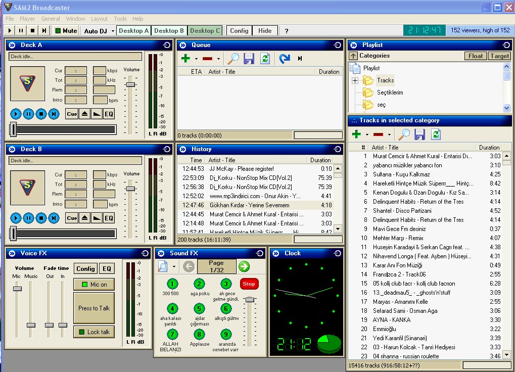
Task: Click Press to Talk button
Action: tap(94, 308)
